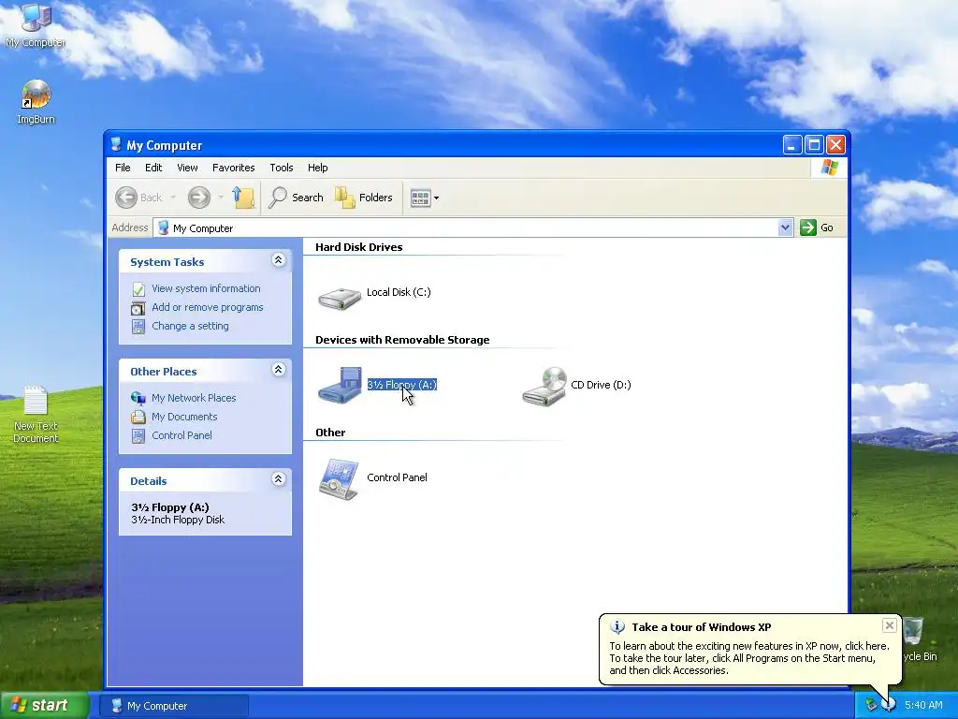Open the Control Panel icon in Other section
This screenshot has height=719, width=958.
pyautogui.click(x=339, y=479)
